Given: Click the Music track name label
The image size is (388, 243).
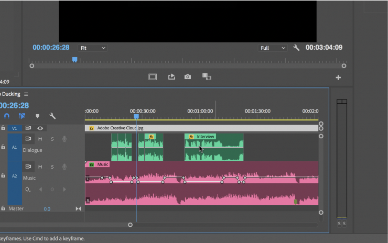Looking at the screenshot, I should click(x=29, y=178).
